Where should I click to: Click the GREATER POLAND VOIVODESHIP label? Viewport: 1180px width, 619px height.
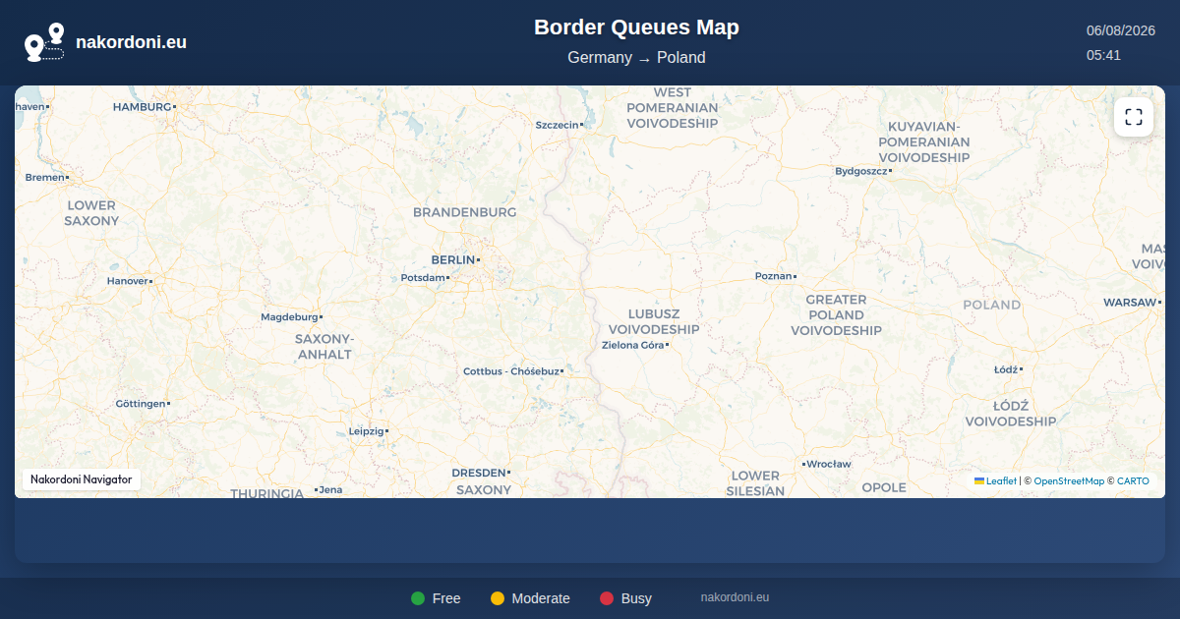(x=836, y=315)
